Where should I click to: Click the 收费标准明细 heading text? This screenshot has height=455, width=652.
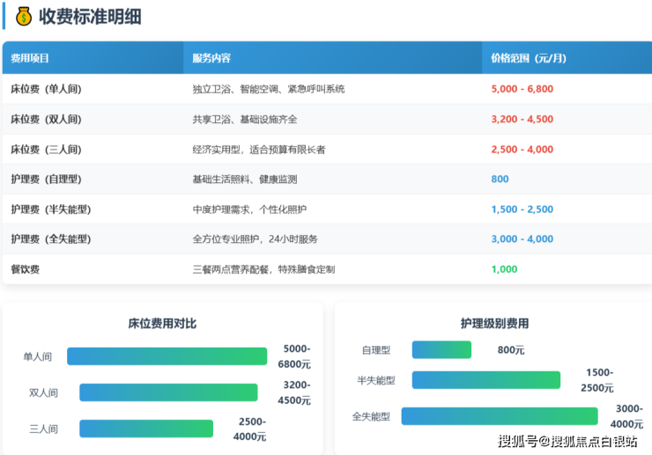point(90,16)
